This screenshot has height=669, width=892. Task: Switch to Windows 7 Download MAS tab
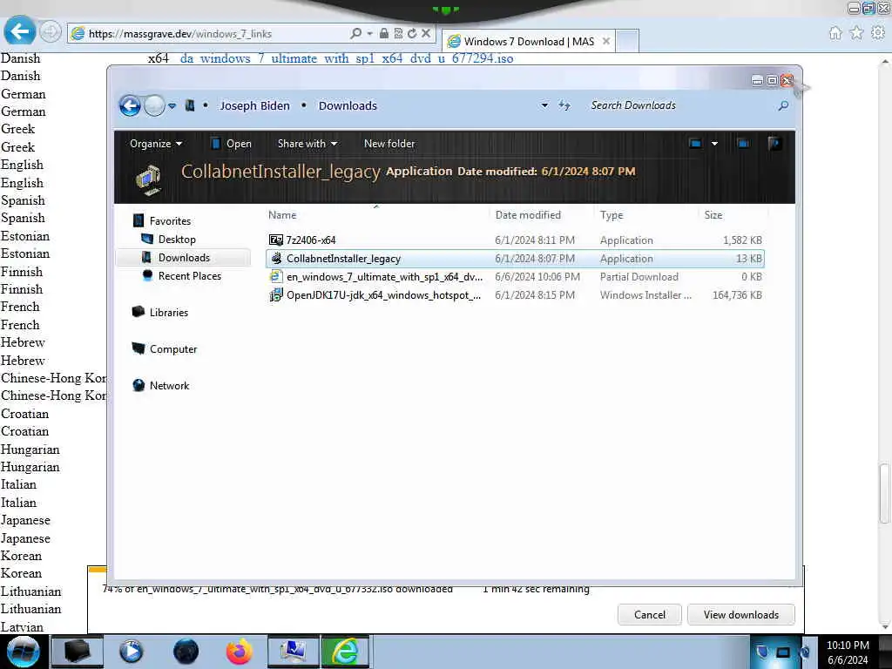tap(529, 42)
